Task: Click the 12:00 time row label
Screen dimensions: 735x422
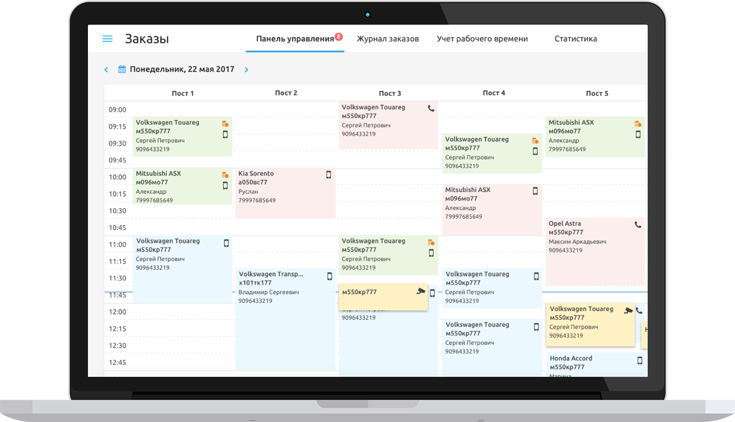Action: [117, 312]
